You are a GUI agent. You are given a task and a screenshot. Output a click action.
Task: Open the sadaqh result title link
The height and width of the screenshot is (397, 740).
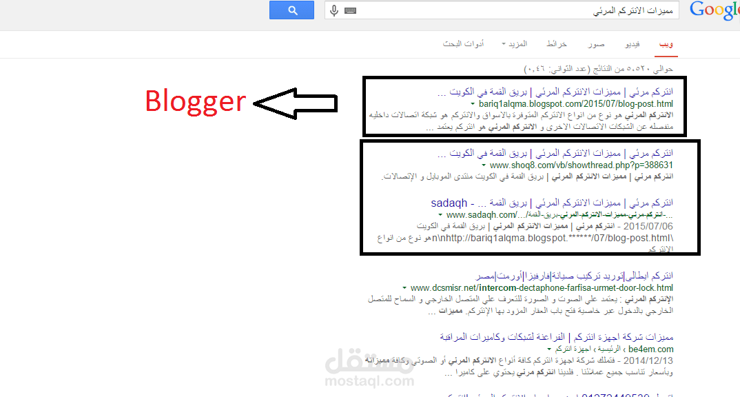[552, 203]
